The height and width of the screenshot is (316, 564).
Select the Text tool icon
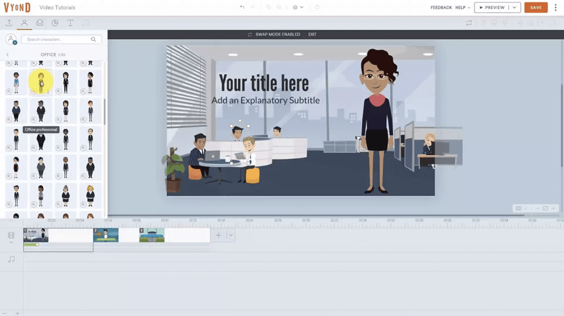(70, 23)
